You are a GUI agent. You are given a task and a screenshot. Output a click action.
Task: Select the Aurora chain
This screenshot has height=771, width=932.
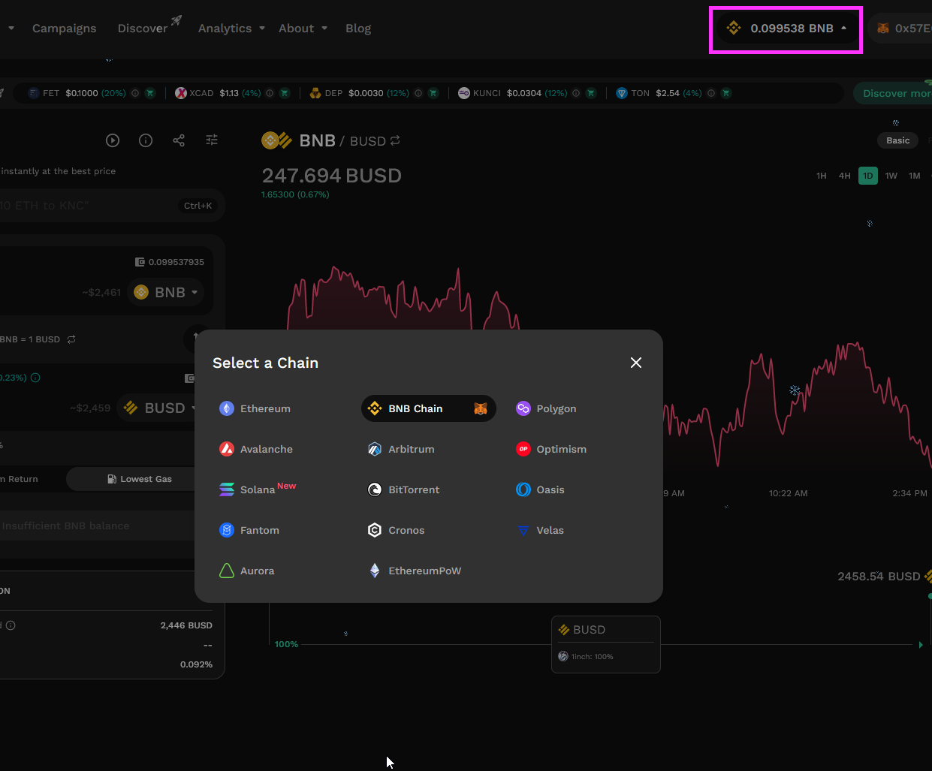point(248,571)
